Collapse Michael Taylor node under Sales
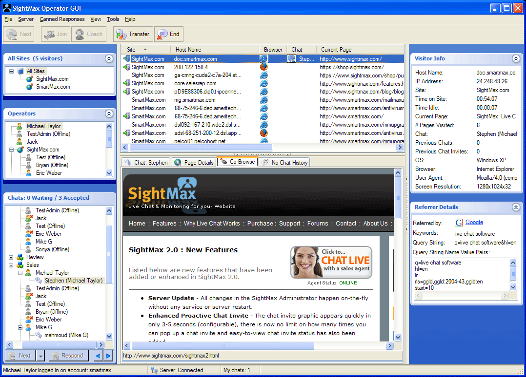Screen dimensions: 526x377 [x=20, y=273]
